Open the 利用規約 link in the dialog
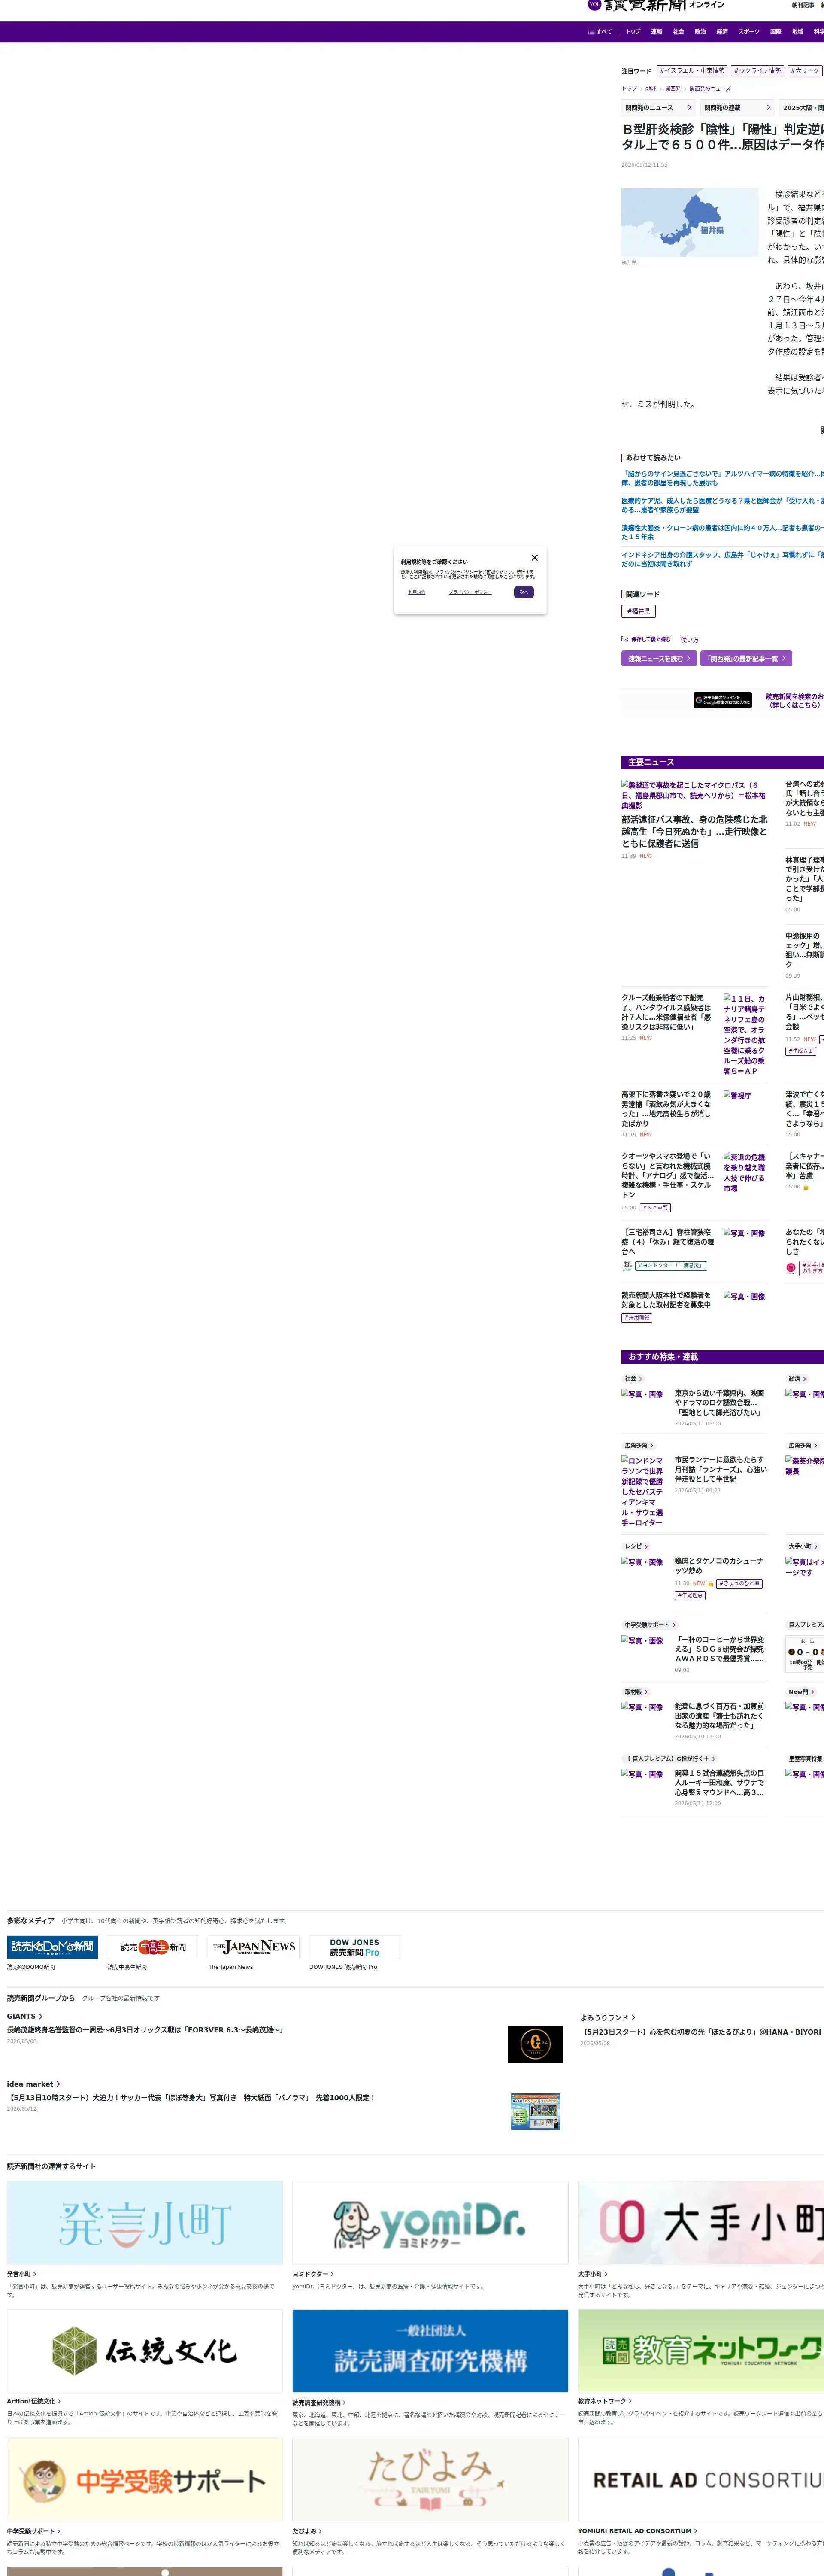 (x=417, y=592)
